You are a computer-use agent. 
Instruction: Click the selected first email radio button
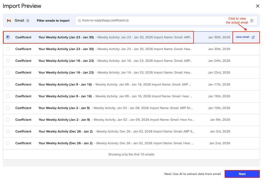[x=8, y=37]
